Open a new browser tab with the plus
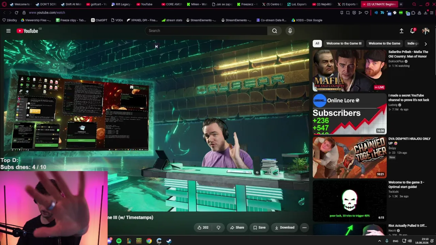Screen dimensions: 436x245 coord(401,4)
